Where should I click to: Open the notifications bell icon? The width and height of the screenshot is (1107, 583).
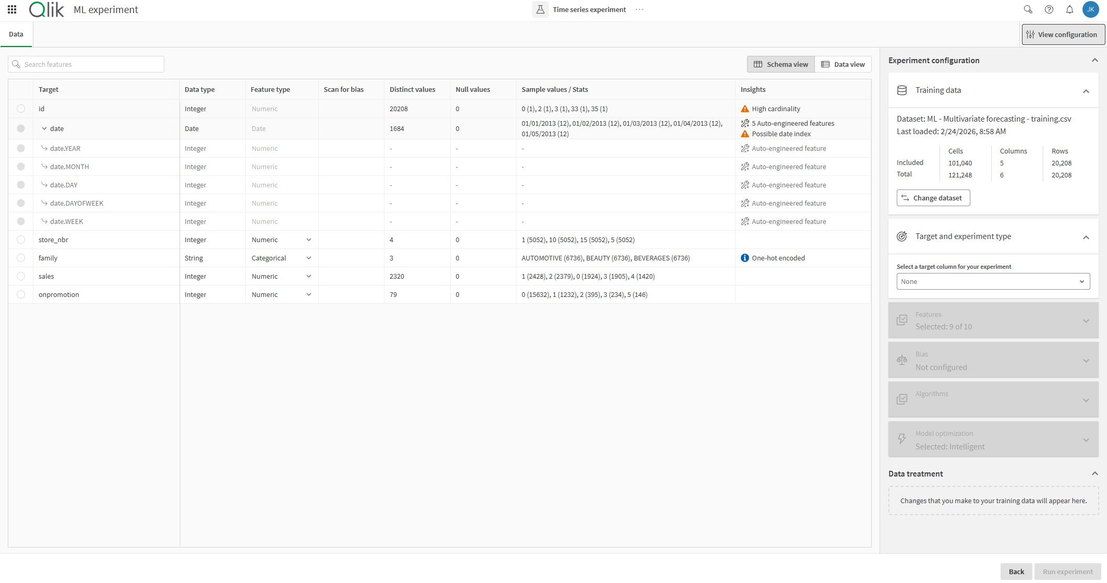[1070, 9]
